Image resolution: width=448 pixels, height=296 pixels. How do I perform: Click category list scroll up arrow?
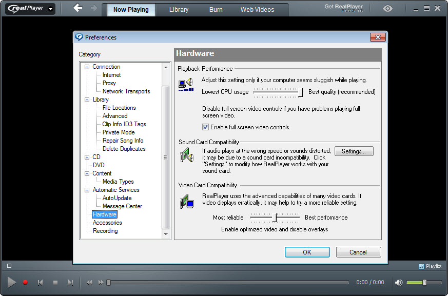[166, 67]
